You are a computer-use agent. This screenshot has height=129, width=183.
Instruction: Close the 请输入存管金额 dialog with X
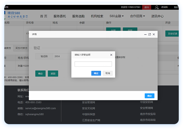coord(111,55)
